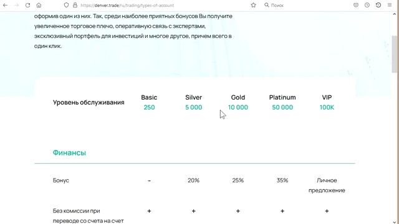This screenshot has height=224, width=399.
Task: Click the 25% Gold bonus value
Action: pos(238,180)
